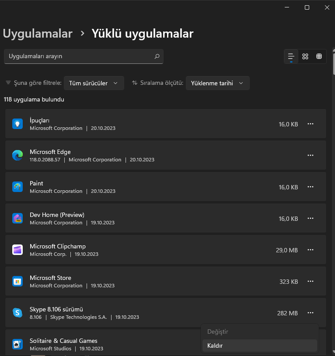This screenshot has height=356, width=335.
Task: Click the Microsoft Store app icon
Action: [17, 281]
